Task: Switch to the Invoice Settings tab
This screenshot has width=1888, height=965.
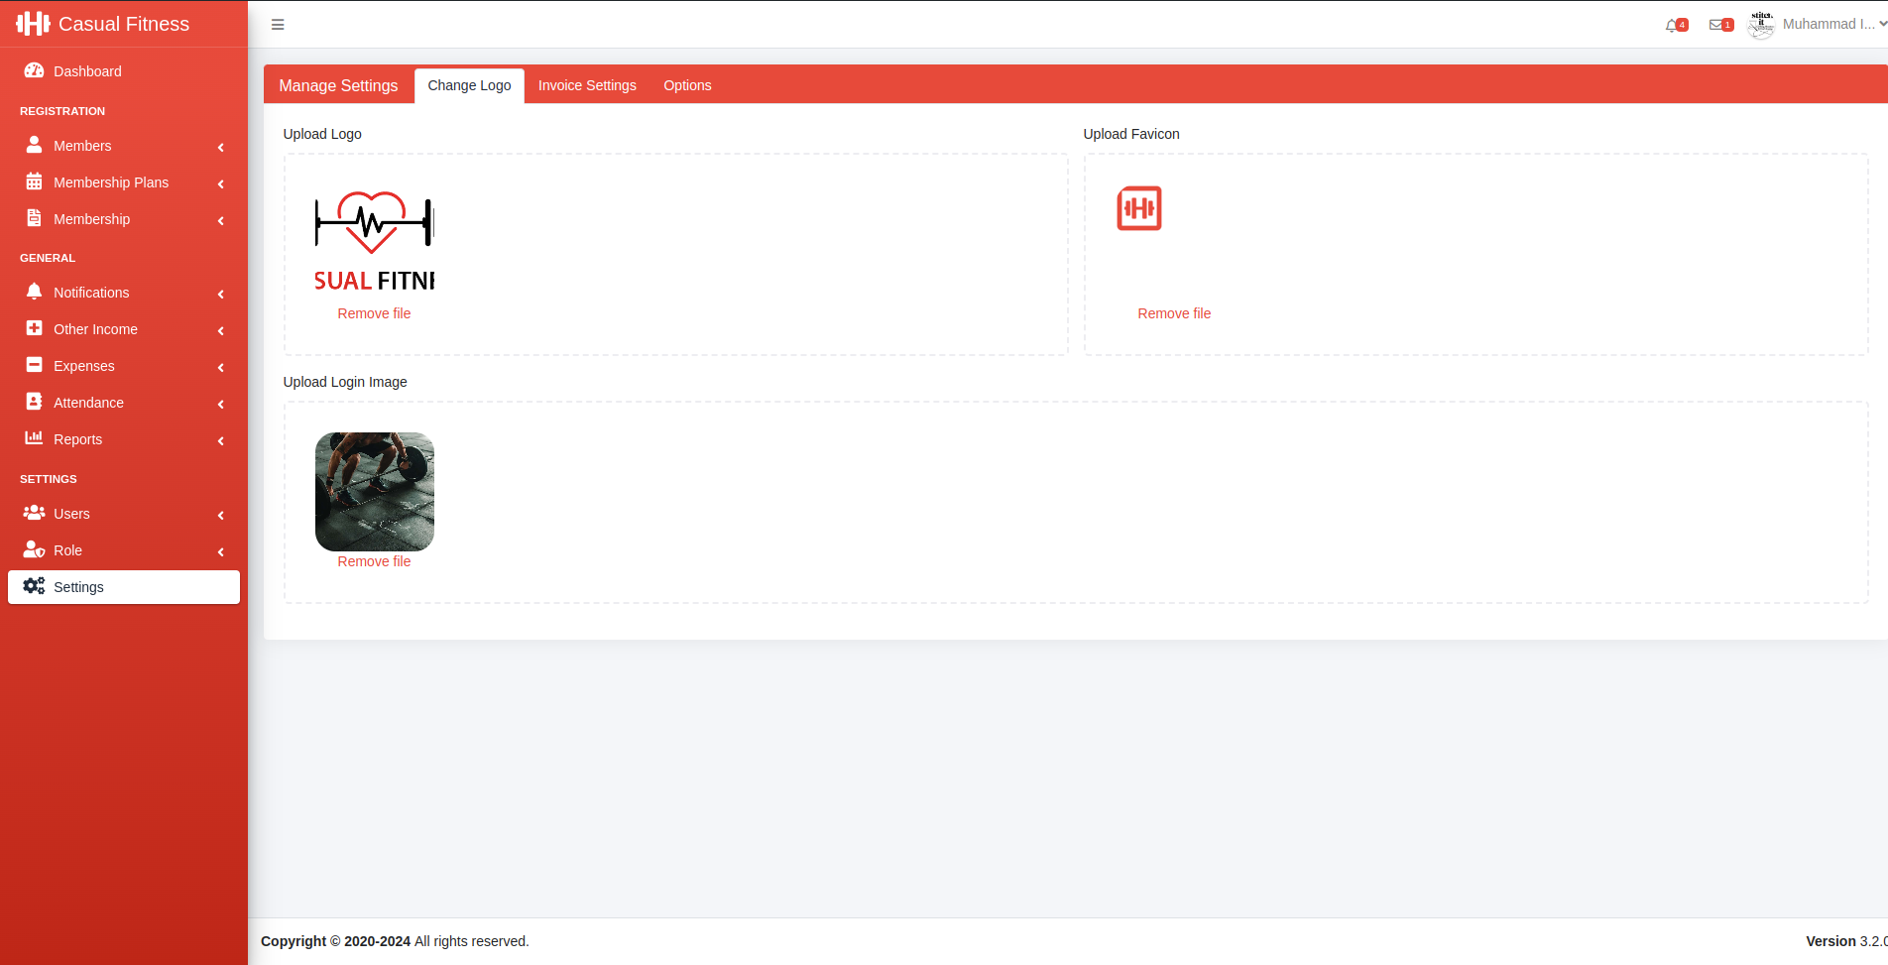Action: coord(587,85)
